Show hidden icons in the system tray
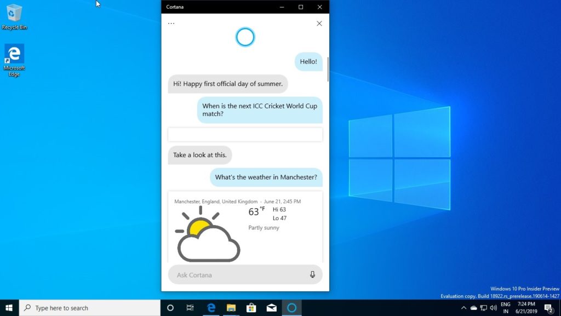Viewport: 561px width, 316px height. click(x=463, y=308)
